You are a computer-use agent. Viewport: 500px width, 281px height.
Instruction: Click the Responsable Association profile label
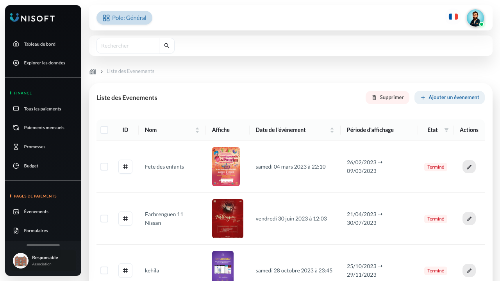coord(45,261)
